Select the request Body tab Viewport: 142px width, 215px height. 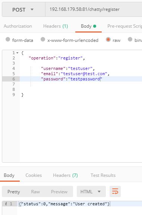tap(88, 26)
